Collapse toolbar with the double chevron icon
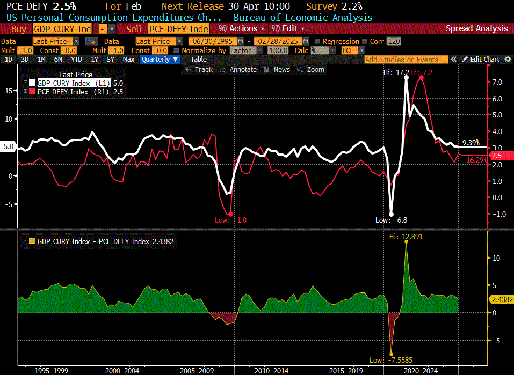This screenshot has height=375, width=514. tap(454, 59)
